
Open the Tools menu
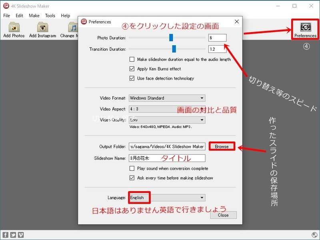click(x=50, y=16)
